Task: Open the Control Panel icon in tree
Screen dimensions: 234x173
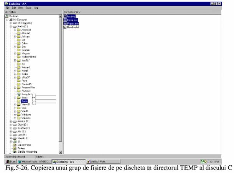Action: 15,145
